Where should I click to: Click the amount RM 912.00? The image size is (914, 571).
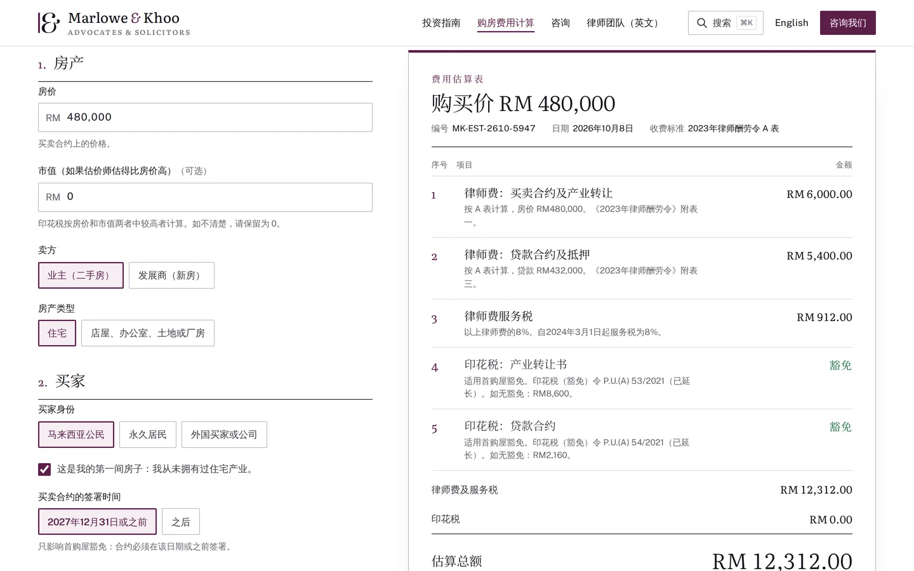coord(825,317)
